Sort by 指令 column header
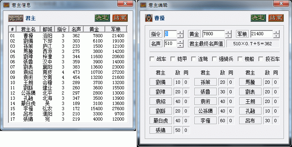 62,29
